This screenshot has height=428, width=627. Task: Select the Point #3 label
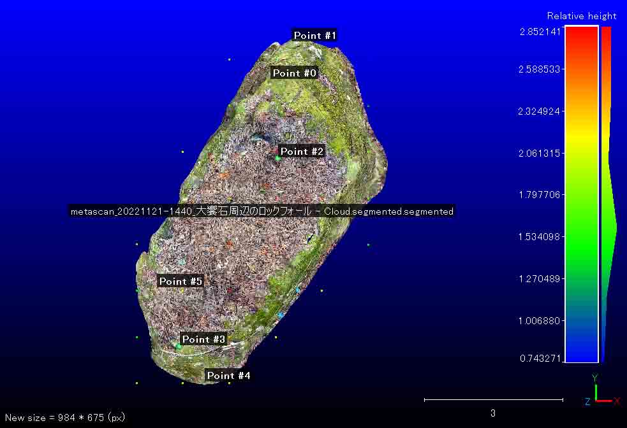pyautogui.click(x=203, y=339)
